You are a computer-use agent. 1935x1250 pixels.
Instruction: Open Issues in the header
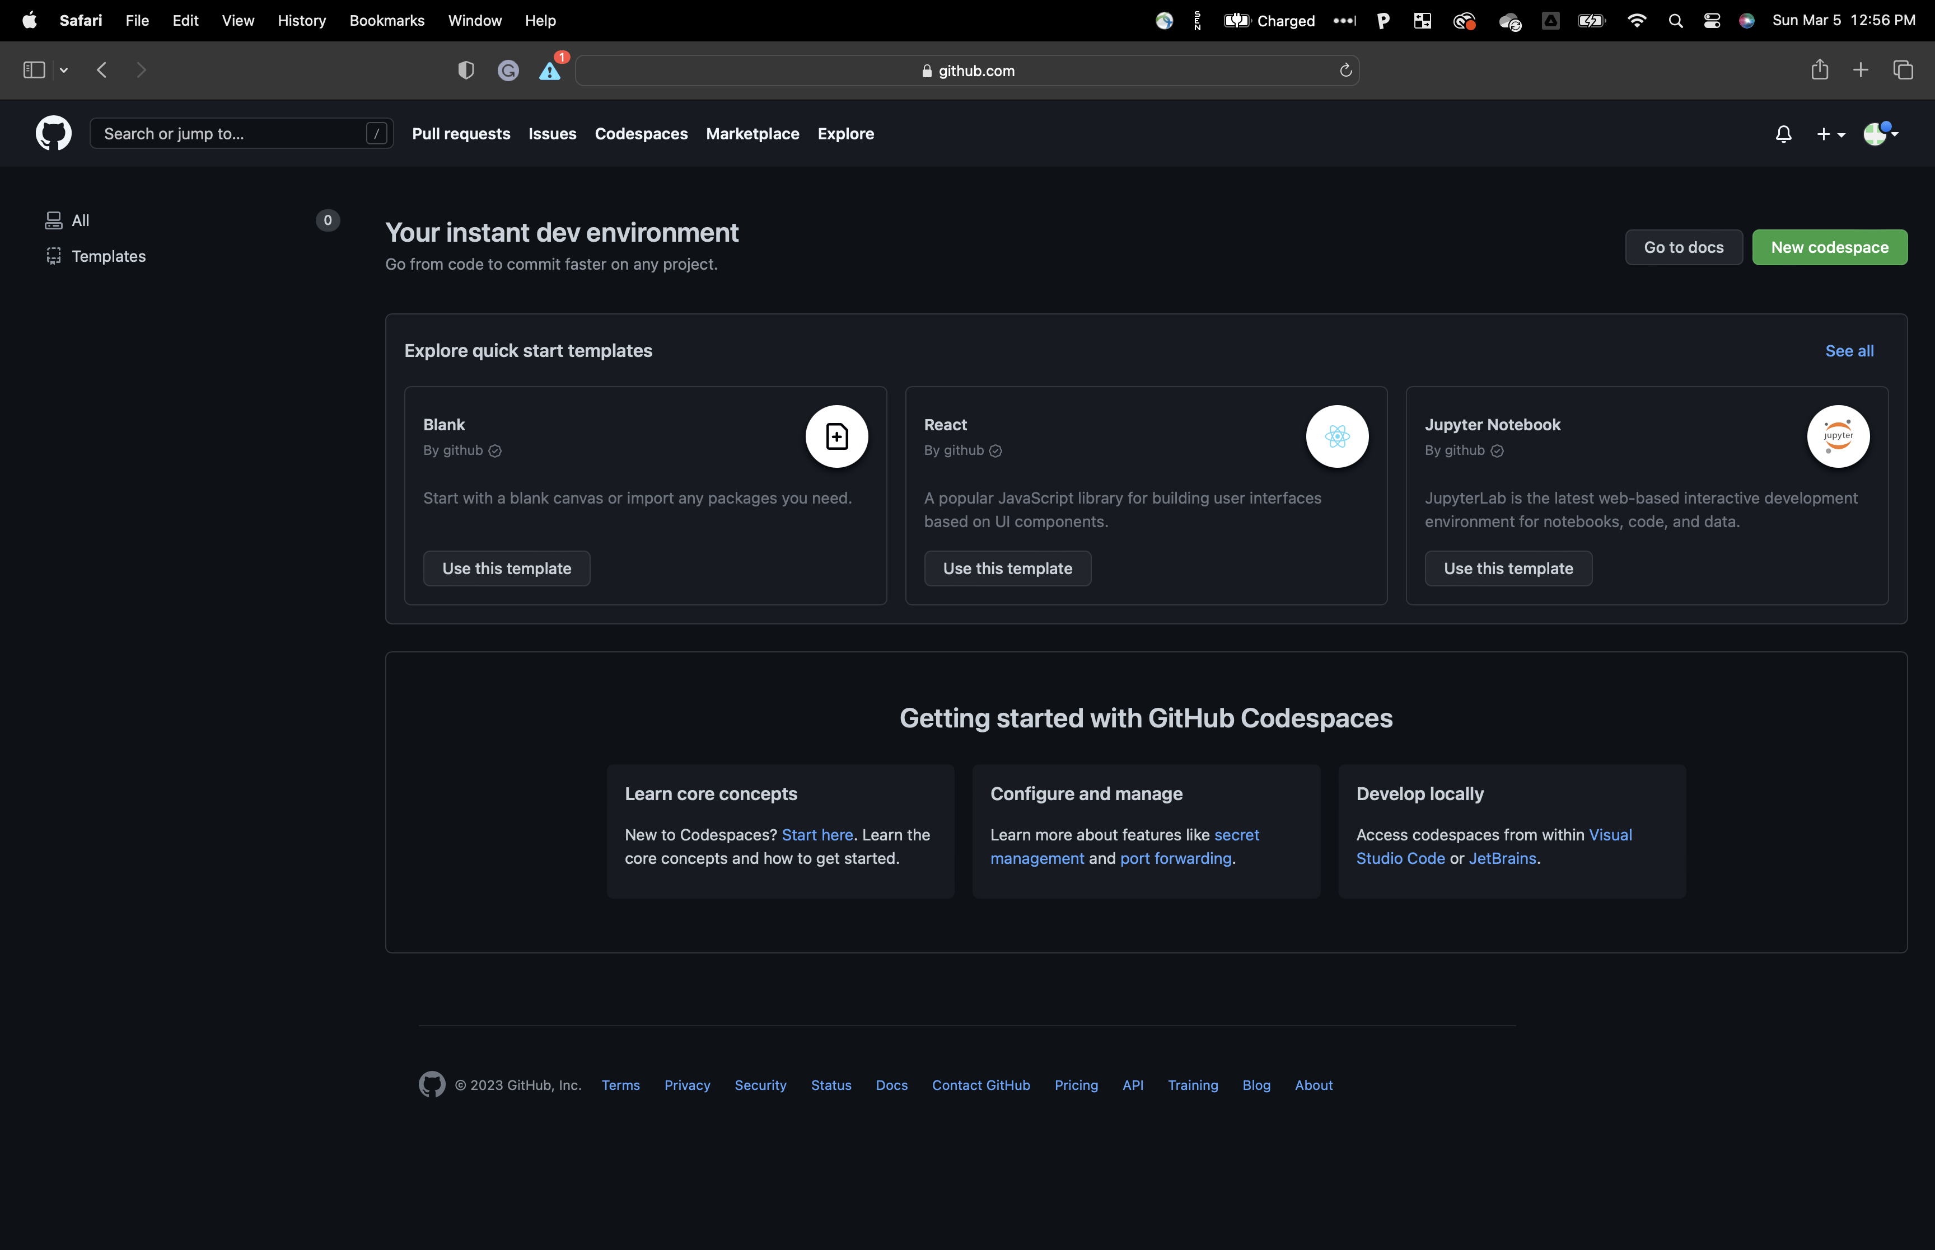coord(552,134)
